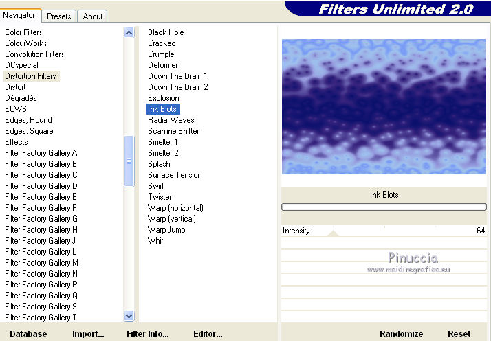Select Filter Factory Gallery E
Viewport: 491px width, 341px height.
41,197
